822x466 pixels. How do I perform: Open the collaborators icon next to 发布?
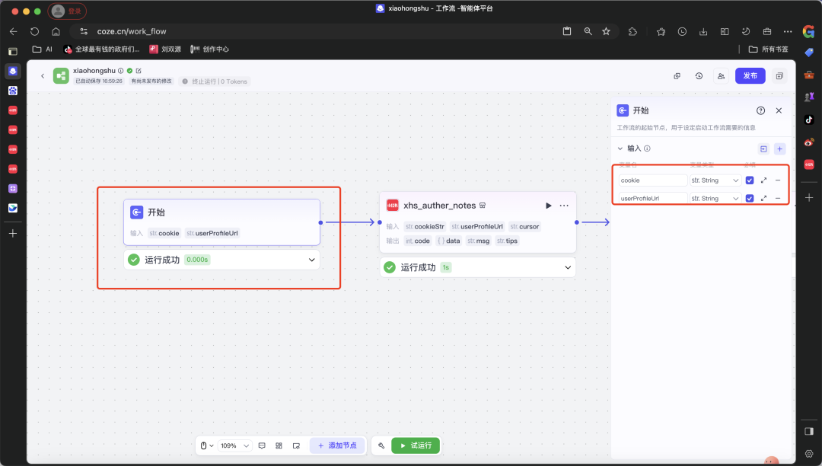[x=722, y=76]
